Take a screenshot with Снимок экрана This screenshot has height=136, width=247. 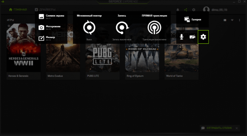[51, 16]
